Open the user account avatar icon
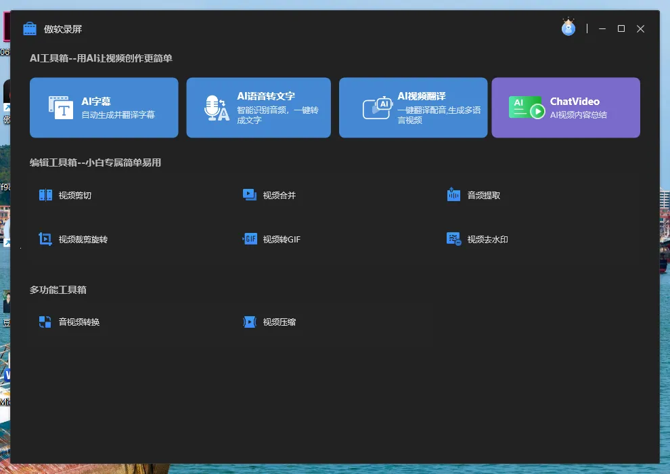 click(568, 27)
